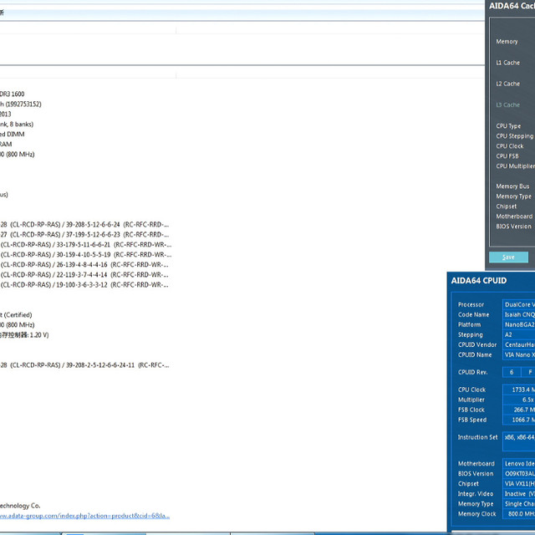Image resolution: width=535 pixels, height=535 pixels.
Task: Click the Multiplier 6.5x value field
Action: (x=518, y=400)
